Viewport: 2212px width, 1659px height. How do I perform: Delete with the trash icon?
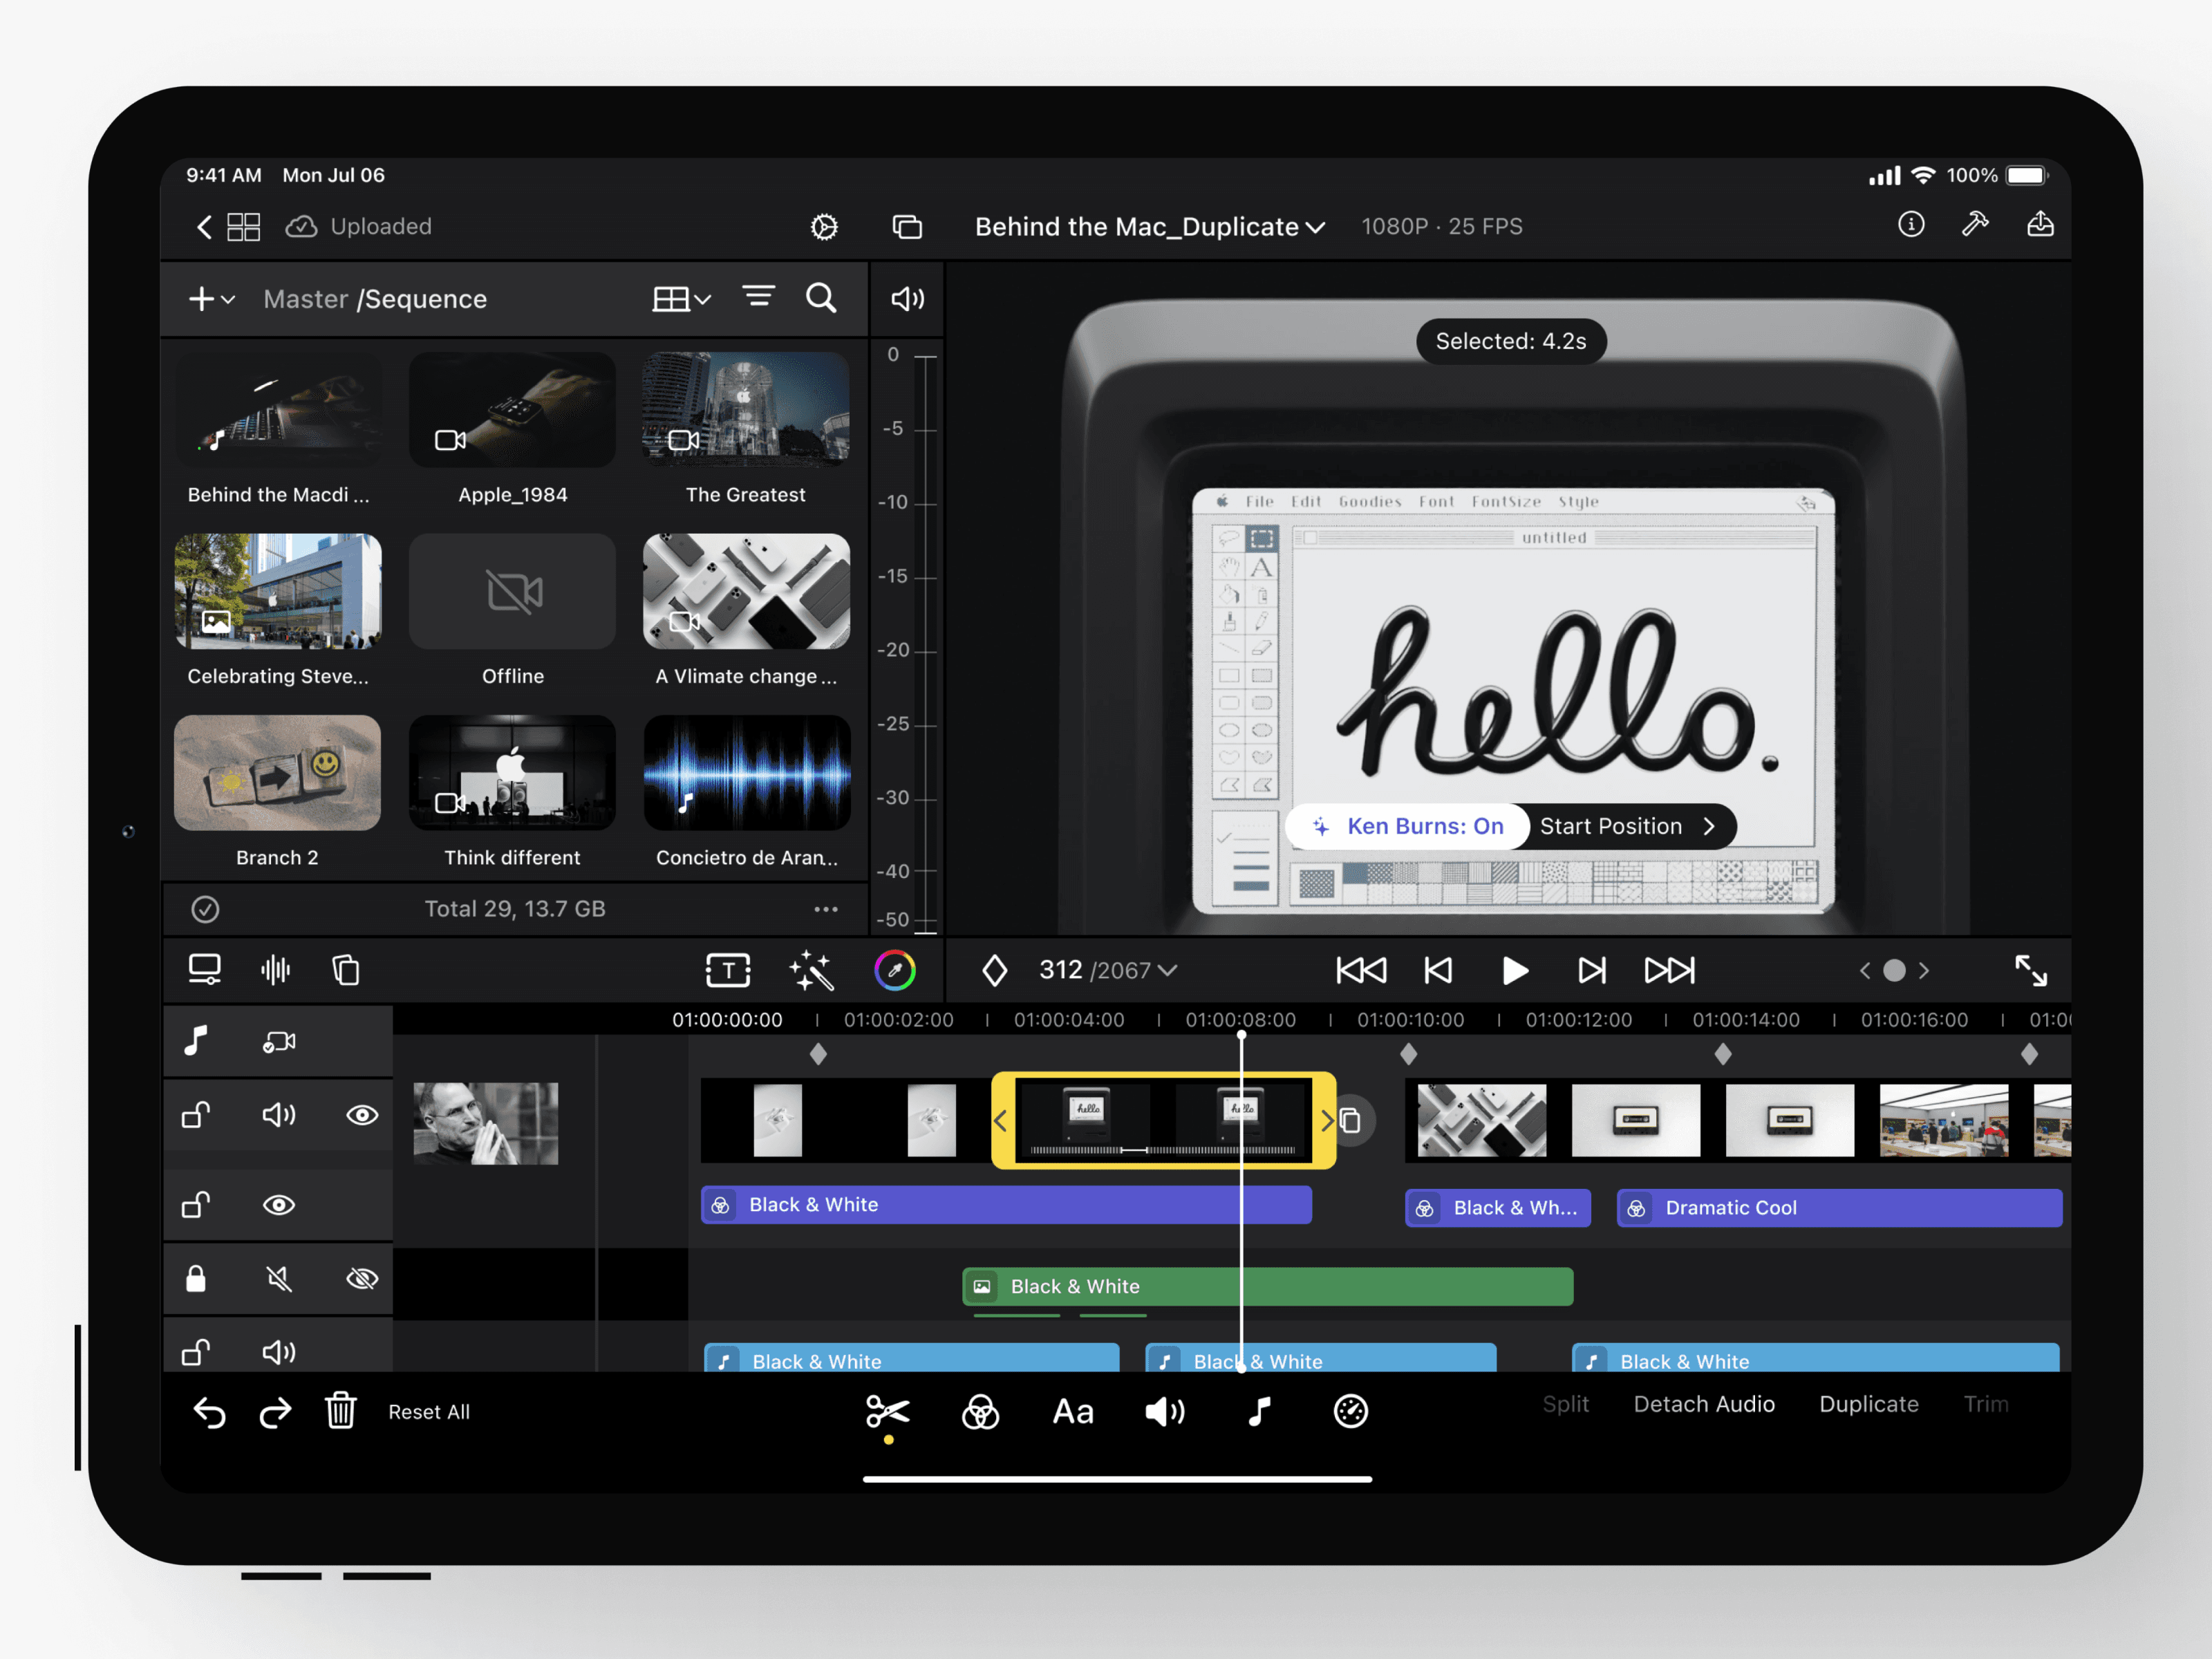(x=341, y=1411)
